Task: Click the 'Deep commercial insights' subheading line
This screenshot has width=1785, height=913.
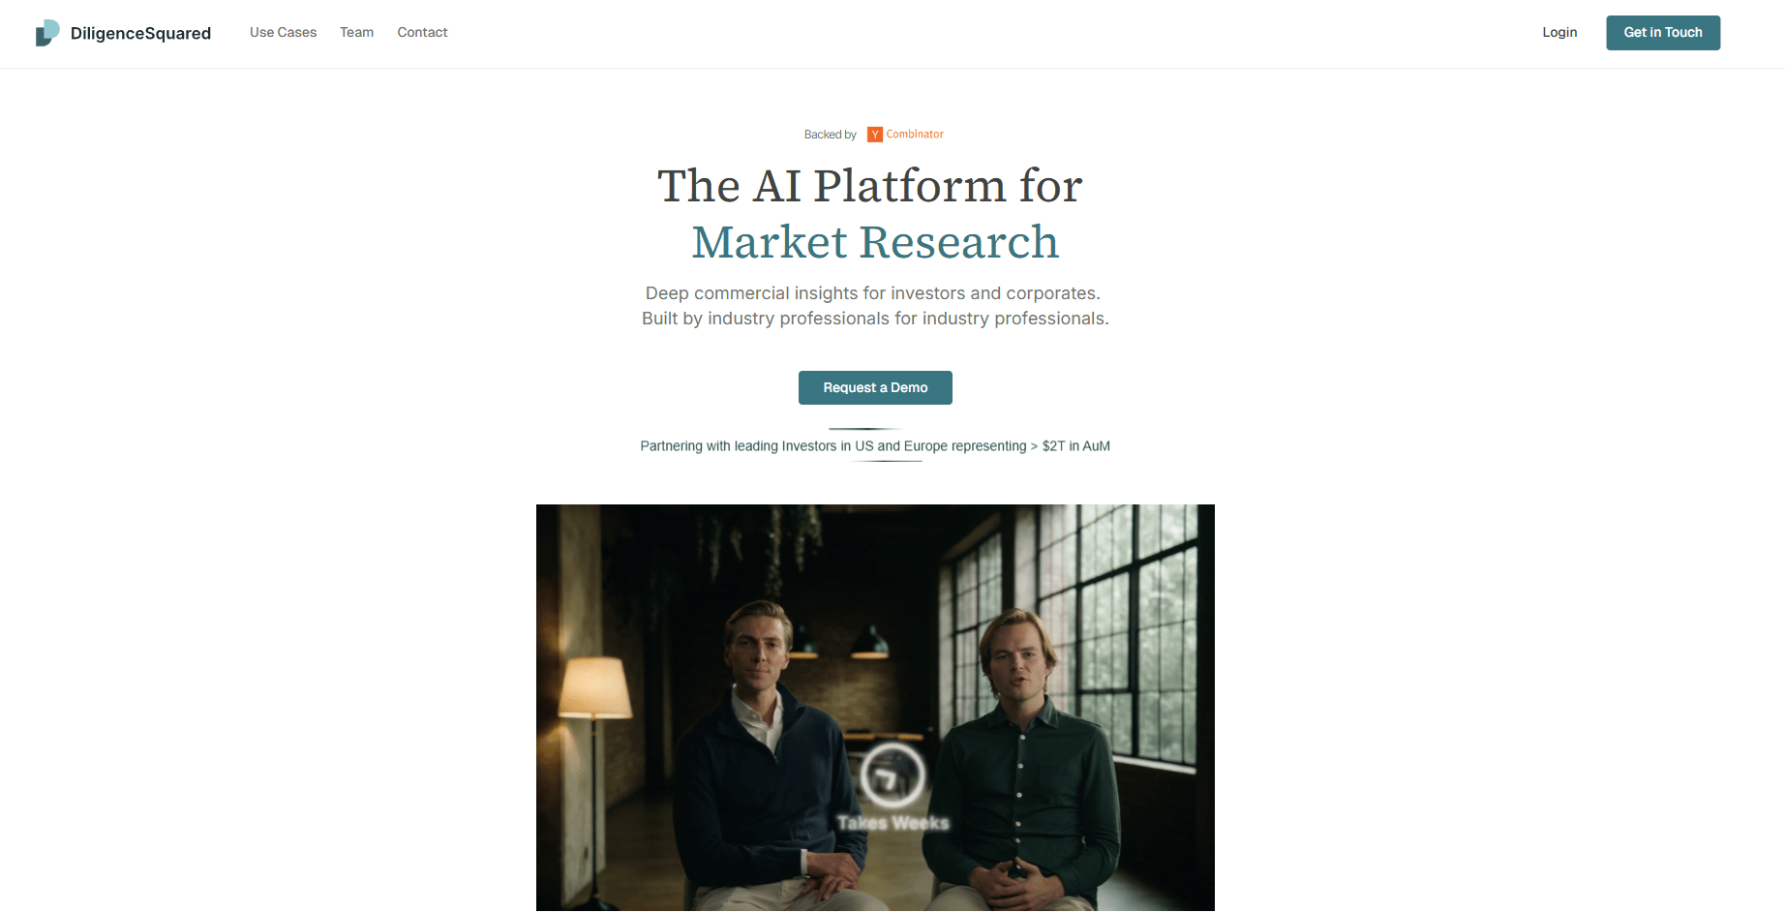Action: coord(873,293)
